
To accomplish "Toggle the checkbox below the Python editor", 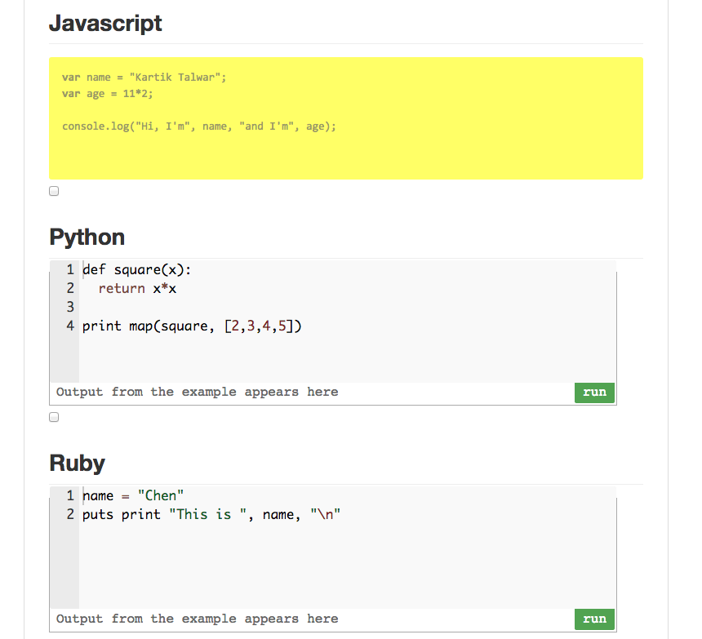I will [54, 417].
